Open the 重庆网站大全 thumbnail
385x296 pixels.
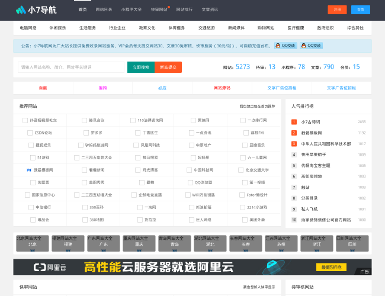139,243
